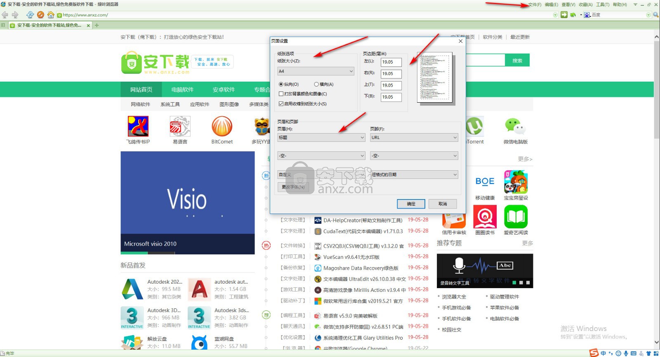Open the 易语言 app icon
Screen dimensions: 660x357
pos(180,126)
